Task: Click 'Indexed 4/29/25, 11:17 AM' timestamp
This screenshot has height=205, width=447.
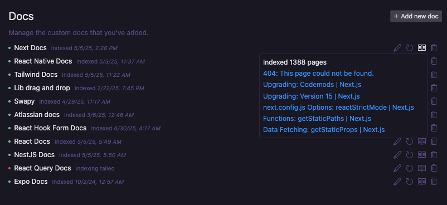Action: [75, 102]
